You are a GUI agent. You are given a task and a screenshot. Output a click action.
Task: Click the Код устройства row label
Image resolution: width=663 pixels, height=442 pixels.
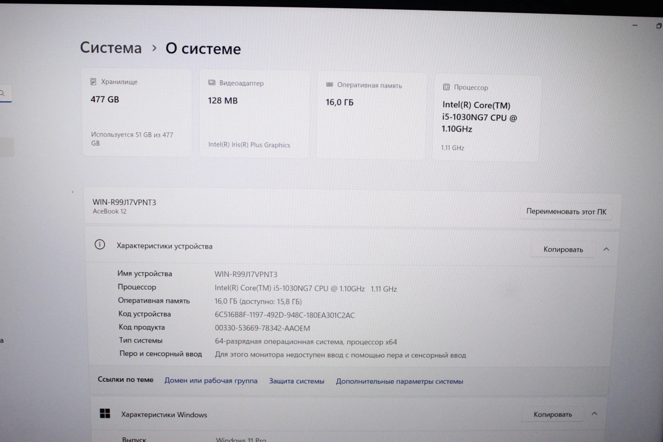tap(145, 314)
